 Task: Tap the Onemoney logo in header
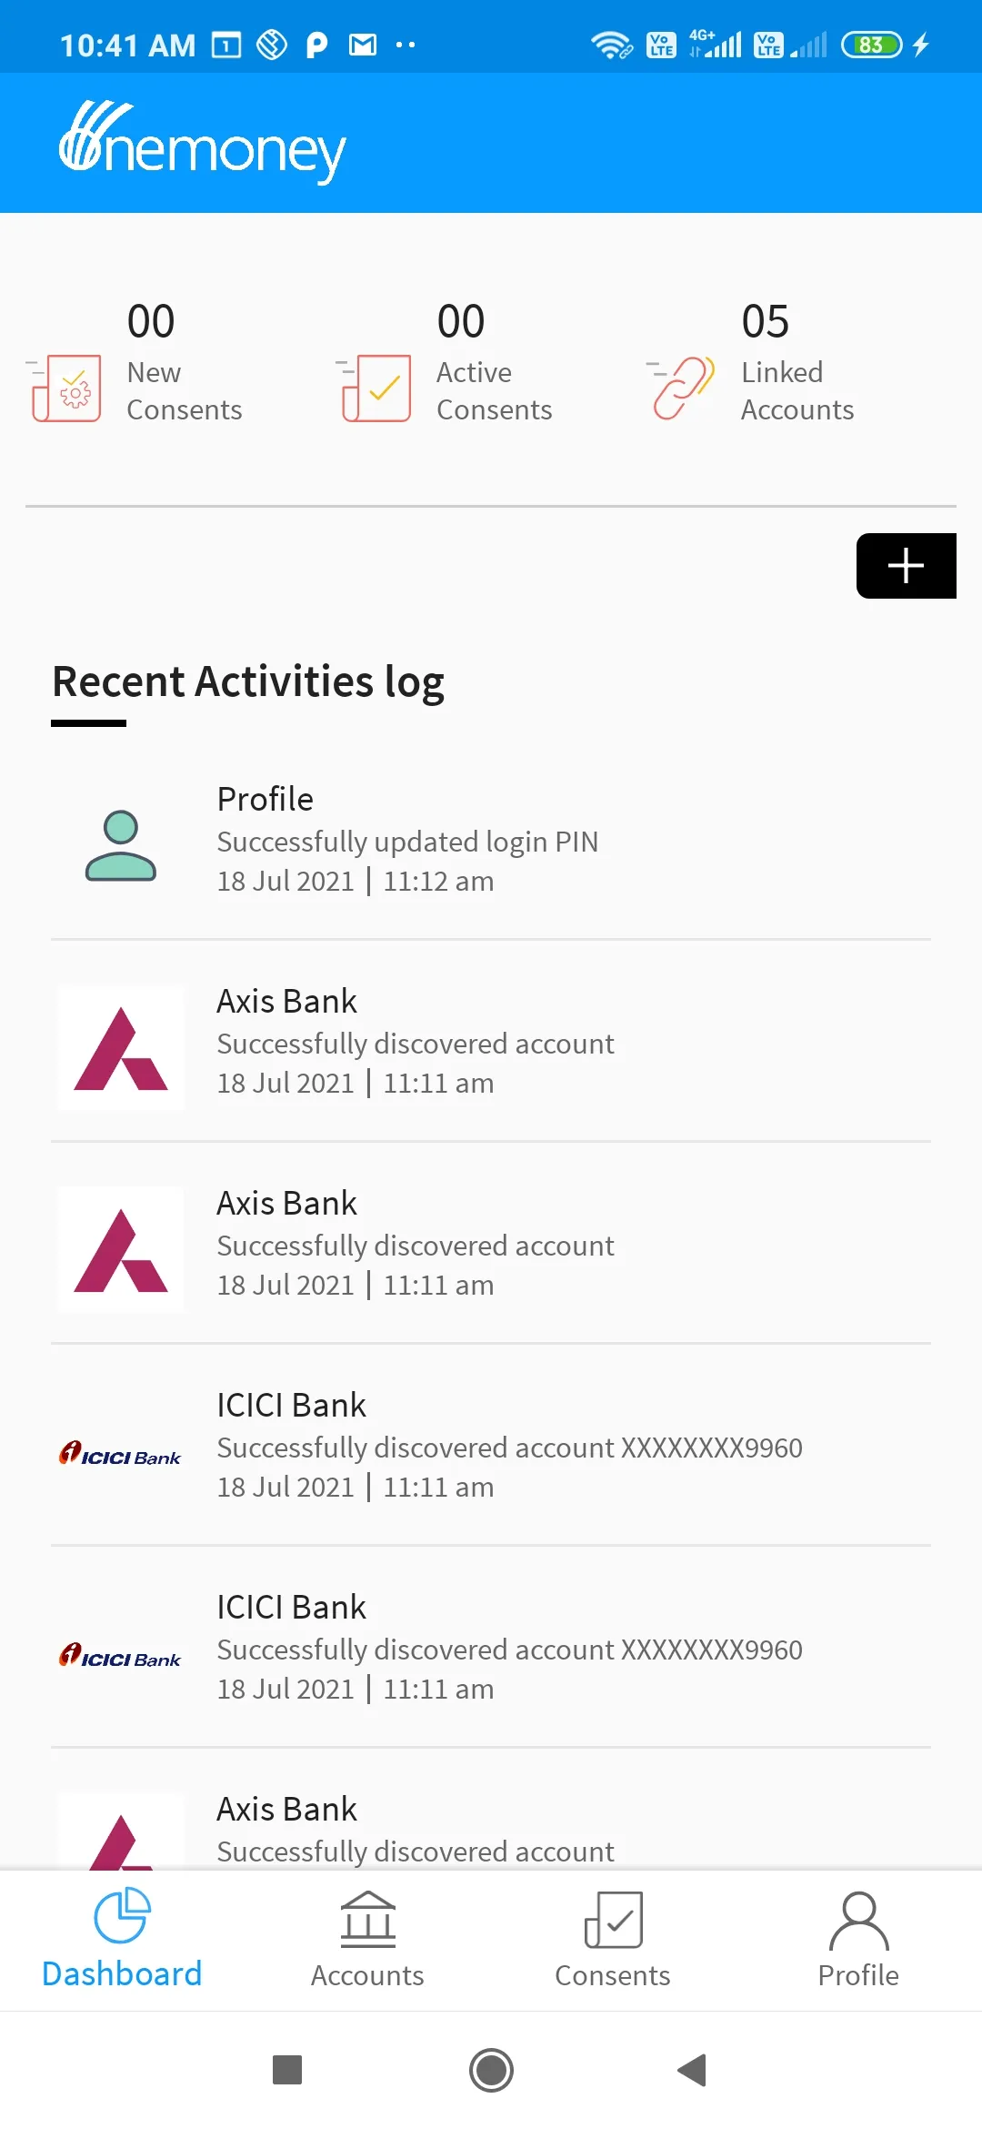click(202, 144)
